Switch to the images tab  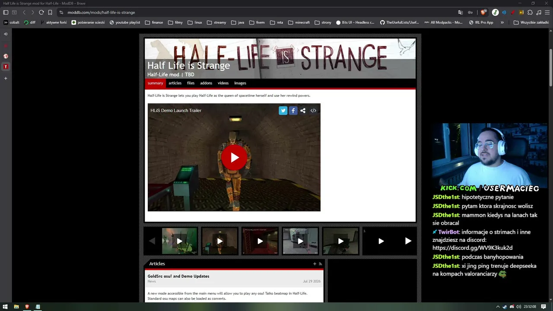click(240, 83)
